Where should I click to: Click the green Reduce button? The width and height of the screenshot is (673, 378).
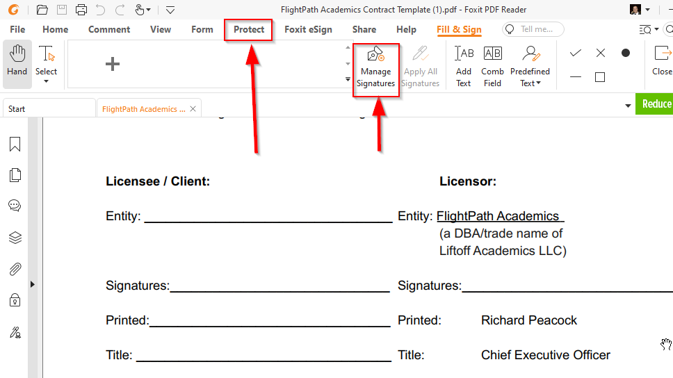coord(655,104)
